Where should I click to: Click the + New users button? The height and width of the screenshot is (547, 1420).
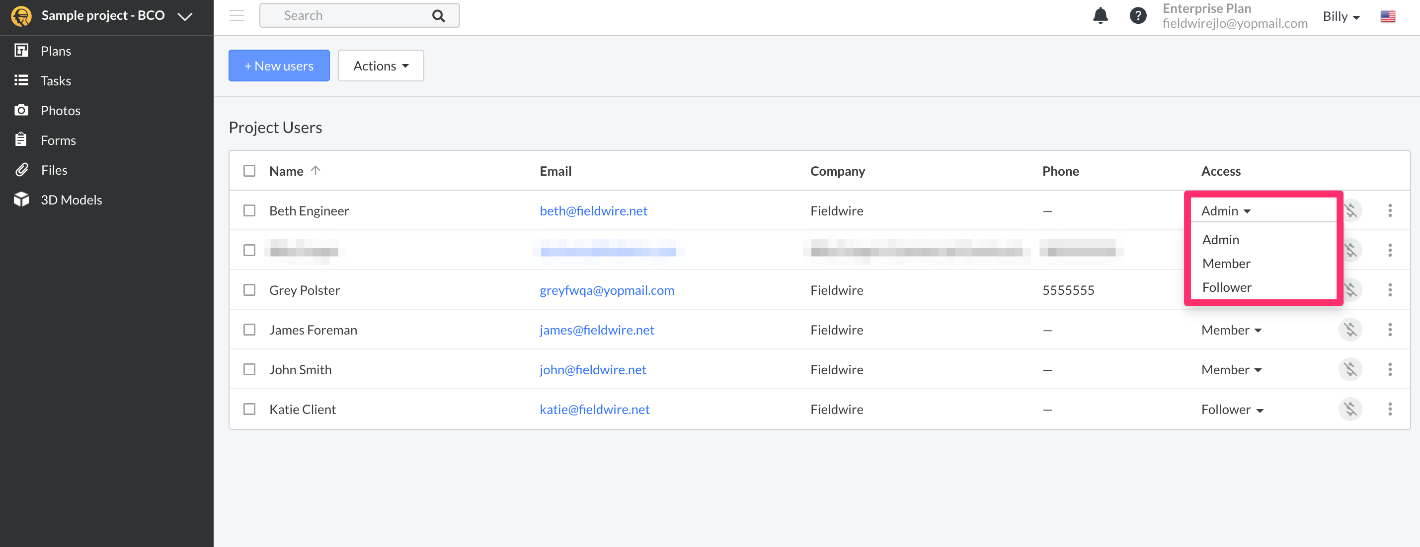tap(279, 66)
